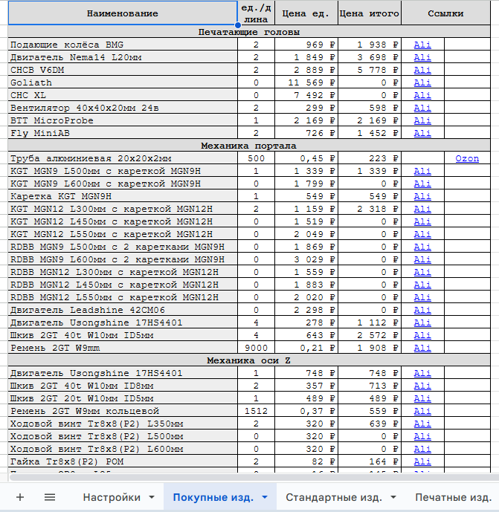Select the Ходовой винт Tr8x8(P2) L350мм cell

[x=123, y=424]
